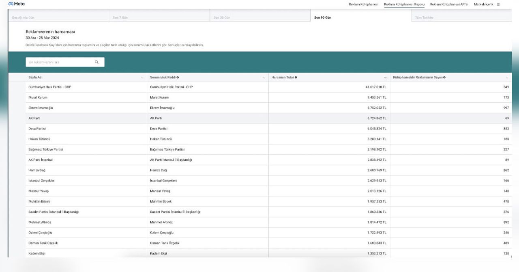Sort by Kütüphanedeki Reklamların Sayısı arrows
The height and width of the screenshot is (272, 519).
(507, 78)
